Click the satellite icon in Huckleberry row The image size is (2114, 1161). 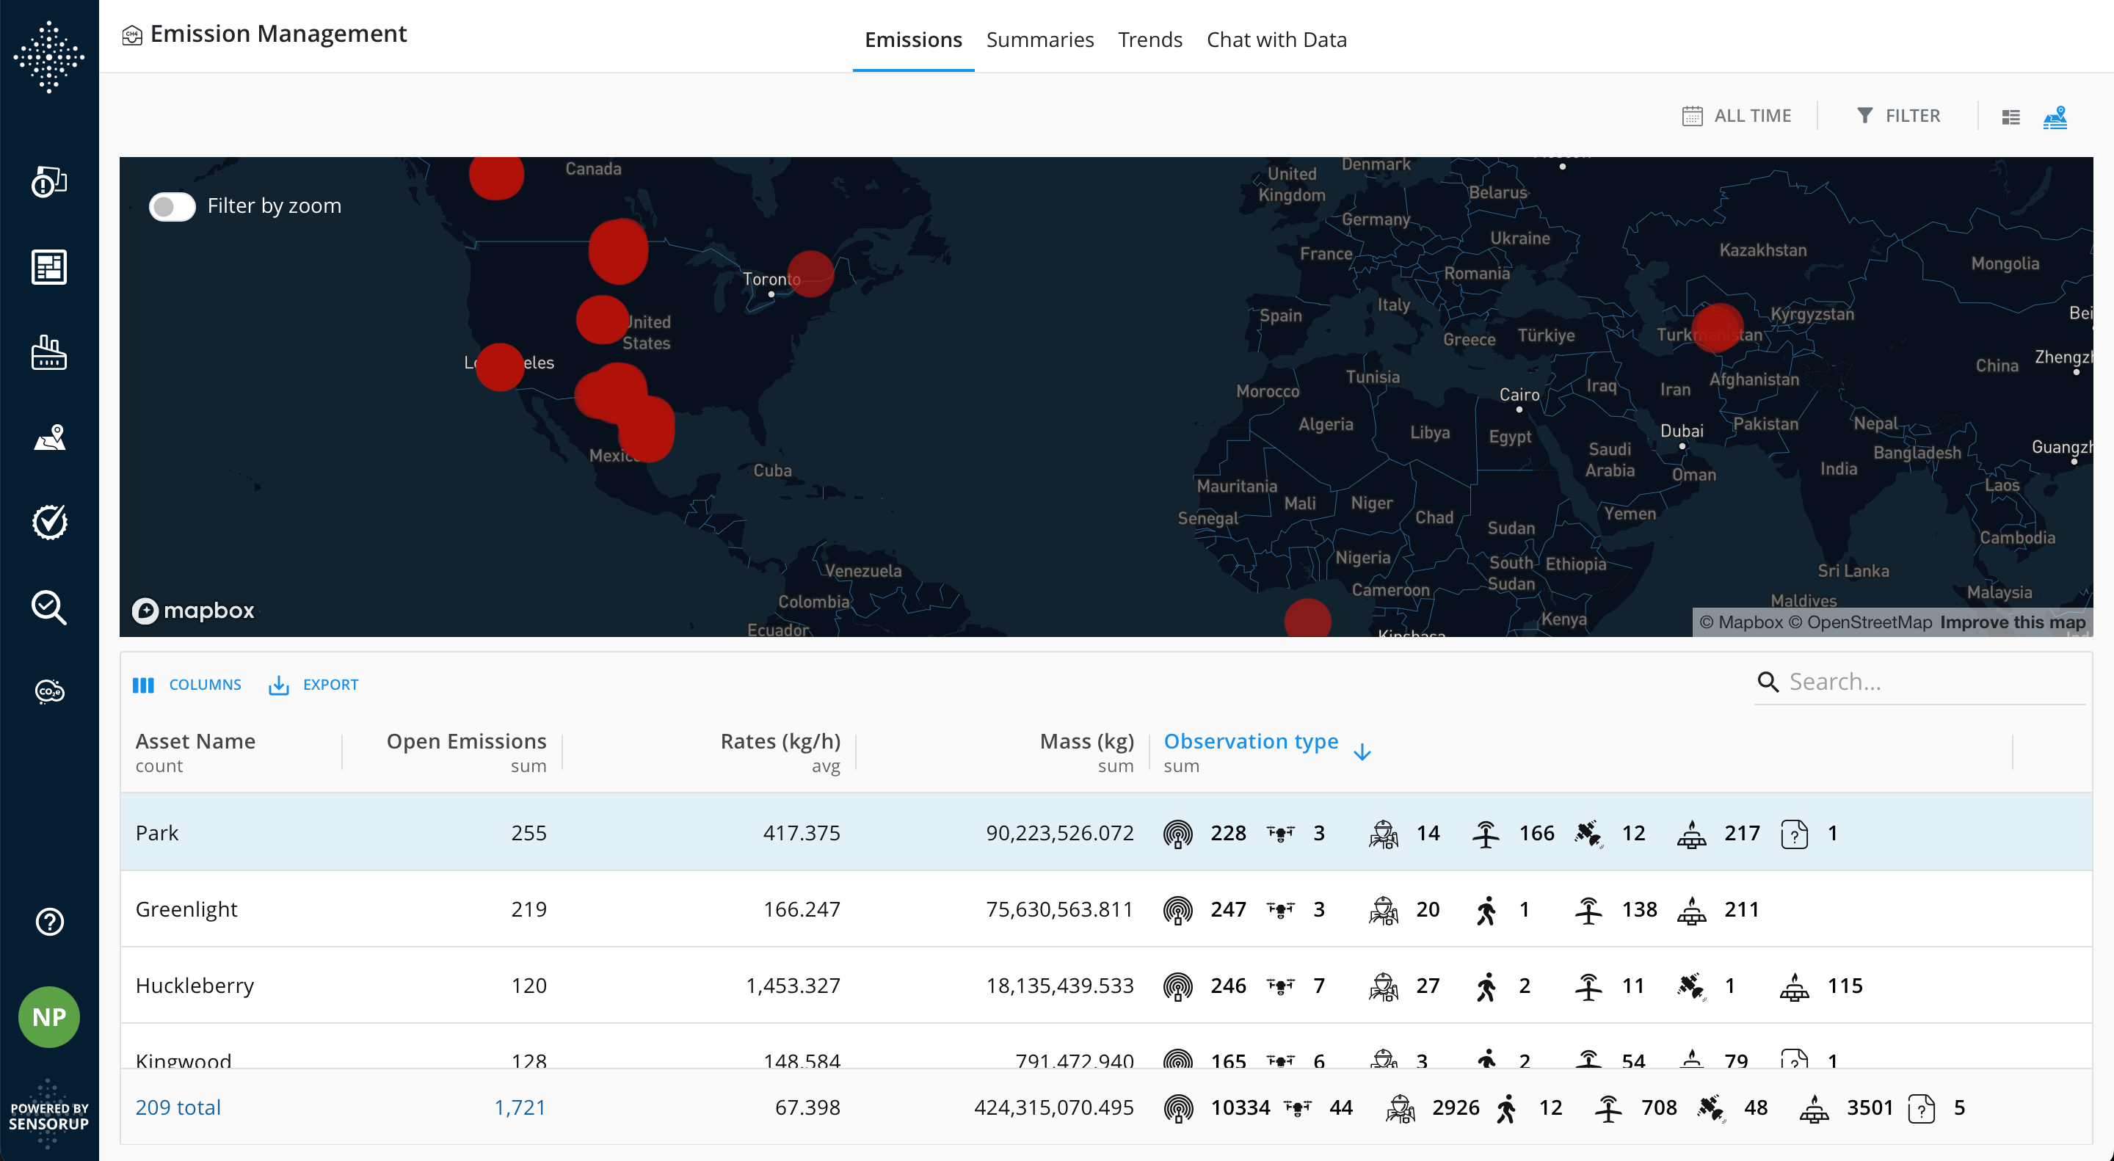point(1691,986)
